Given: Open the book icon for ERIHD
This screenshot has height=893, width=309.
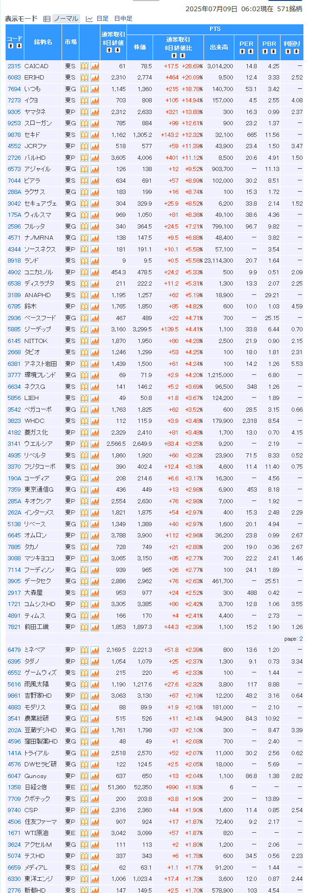Looking at the screenshot, I should (x=84, y=78).
